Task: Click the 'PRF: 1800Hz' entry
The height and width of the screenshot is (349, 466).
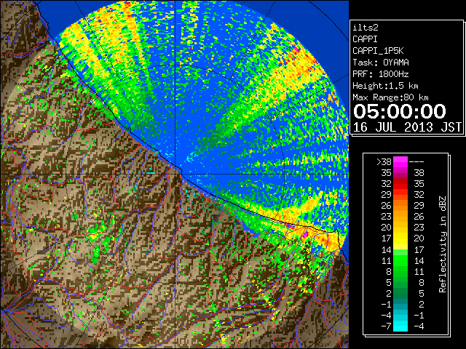Action: tap(381, 74)
